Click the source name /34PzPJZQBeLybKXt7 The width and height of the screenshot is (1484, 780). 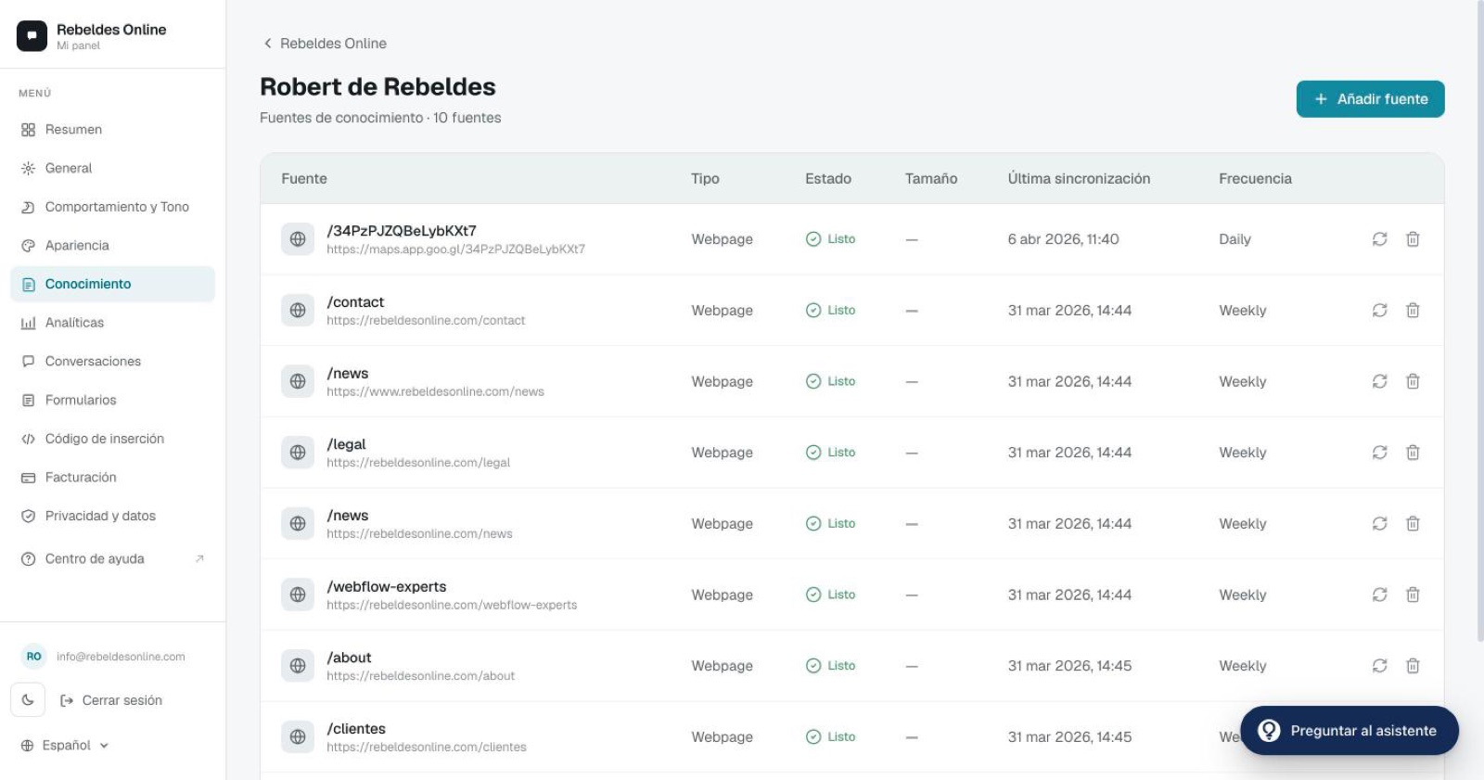pos(402,231)
